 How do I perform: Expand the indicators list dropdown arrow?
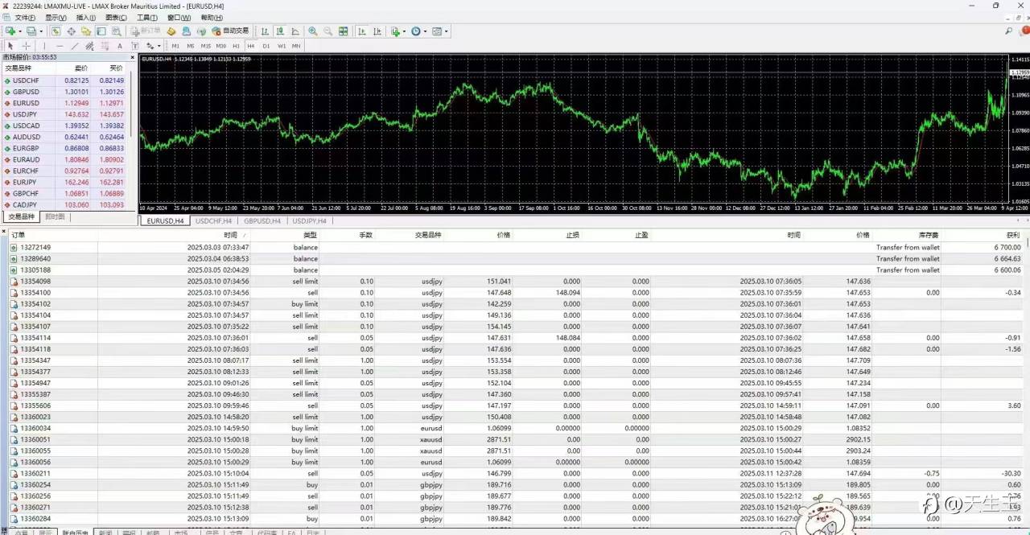click(404, 31)
